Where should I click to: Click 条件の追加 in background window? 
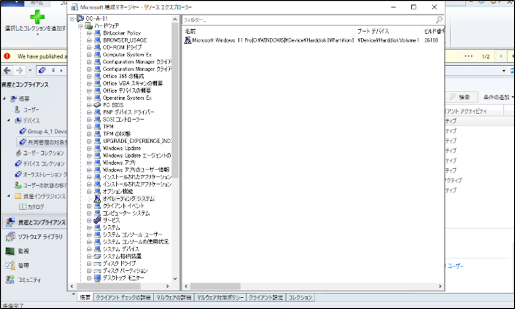tap(498, 97)
